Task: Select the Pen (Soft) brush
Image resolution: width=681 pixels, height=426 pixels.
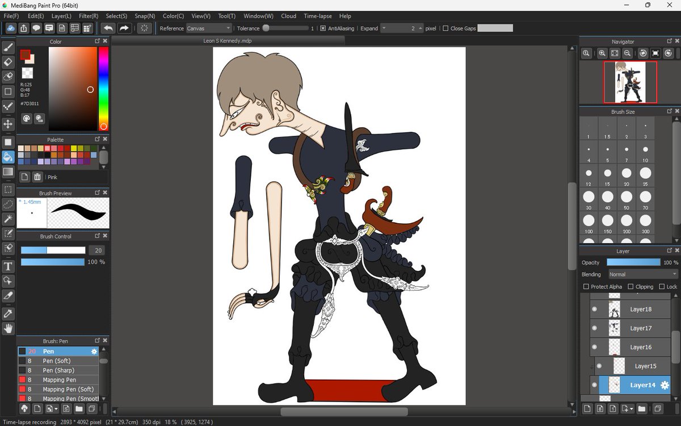Action: click(x=58, y=361)
